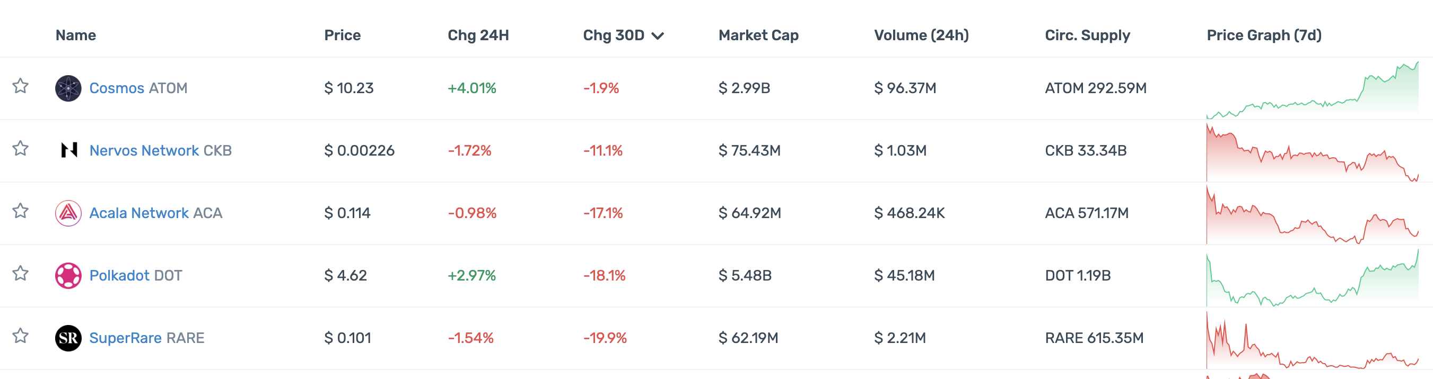Open the SuperRare coin link
Image resolution: width=1433 pixels, height=379 pixels.
click(x=125, y=338)
